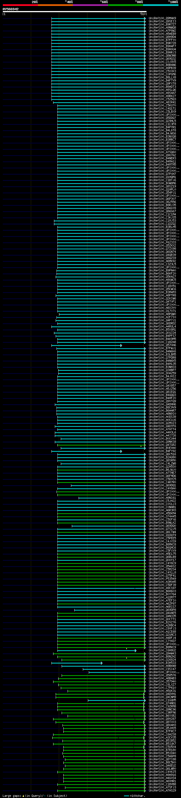This screenshot has width=181, height=798.
Task: Select hit label UniRef100_B7R180
Action: (x=162, y=750)
